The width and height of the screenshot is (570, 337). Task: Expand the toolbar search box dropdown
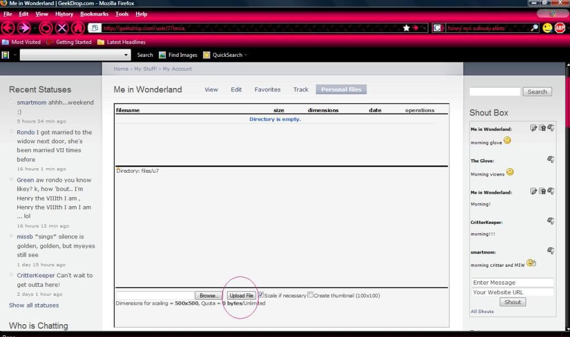click(126, 55)
